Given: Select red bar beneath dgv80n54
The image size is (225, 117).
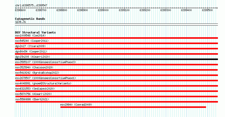Looking at the screenshot, I should click(116, 54).
